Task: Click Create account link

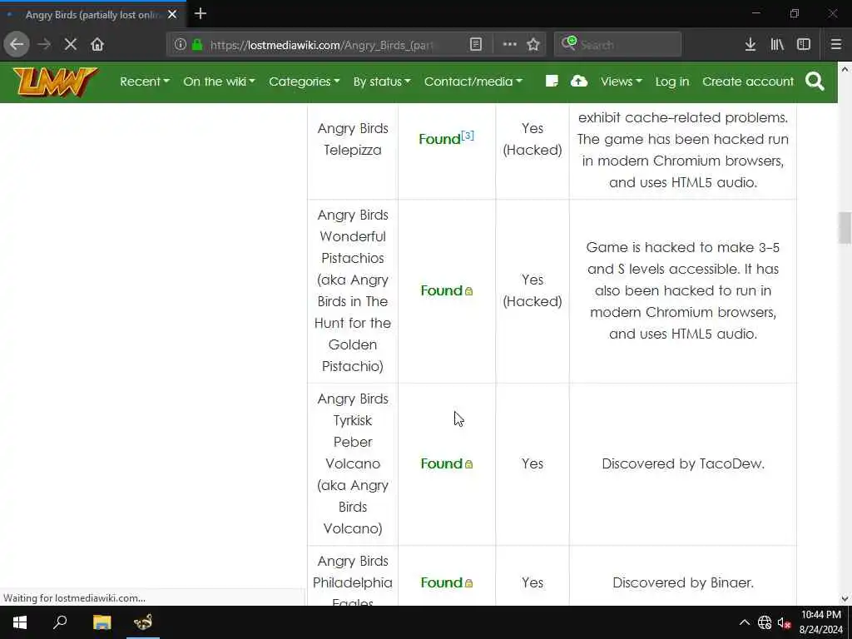Action: (748, 82)
